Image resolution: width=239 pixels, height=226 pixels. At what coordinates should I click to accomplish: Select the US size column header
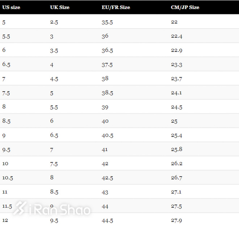[x=11, y=7]
